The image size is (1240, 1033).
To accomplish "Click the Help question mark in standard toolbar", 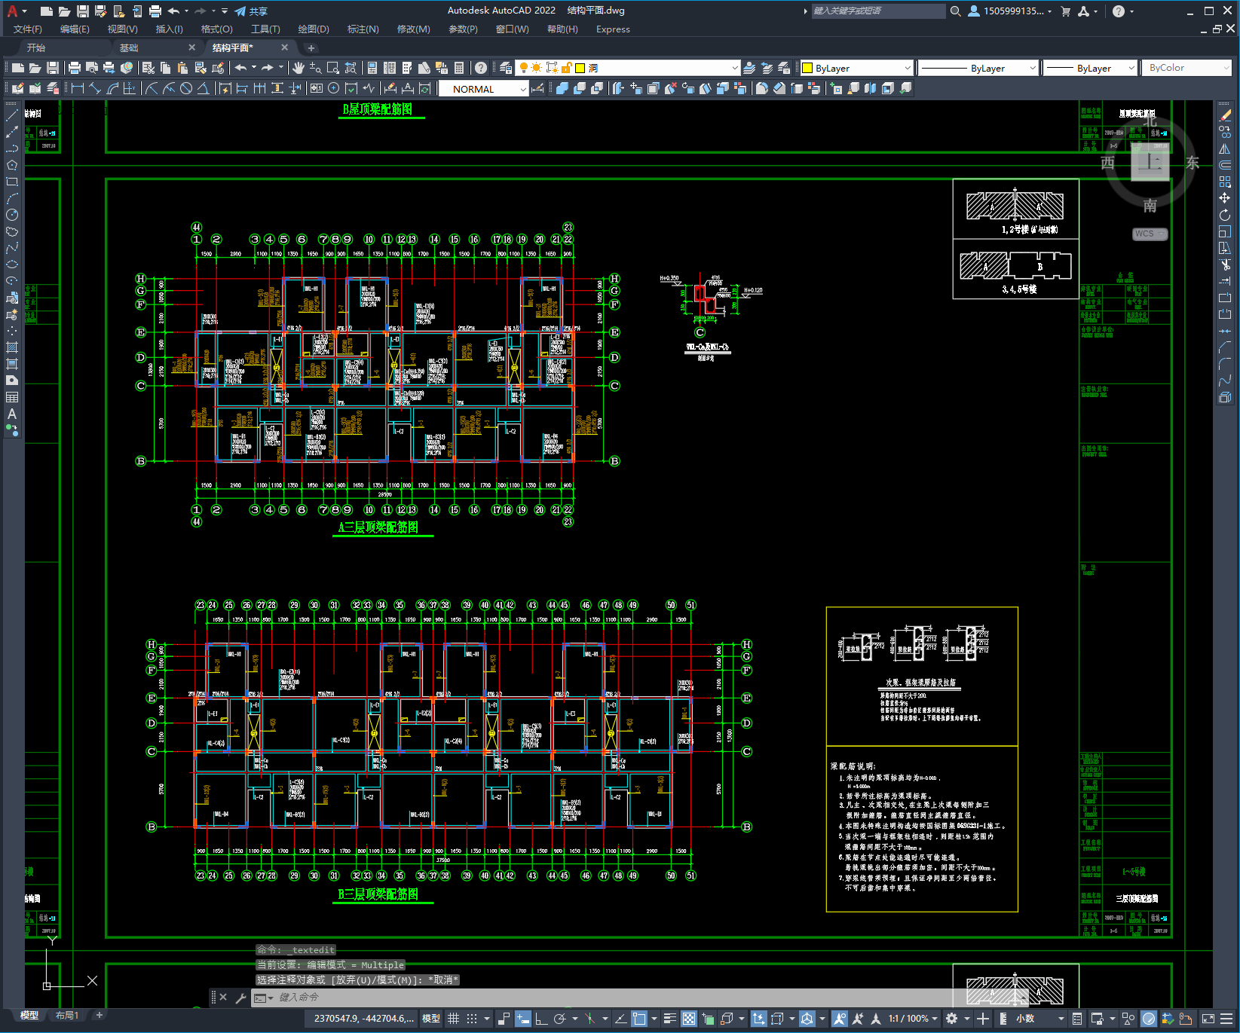I will point(481,68).
